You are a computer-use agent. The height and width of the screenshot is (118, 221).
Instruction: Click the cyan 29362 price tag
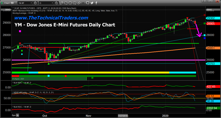(x=213, y=18)
